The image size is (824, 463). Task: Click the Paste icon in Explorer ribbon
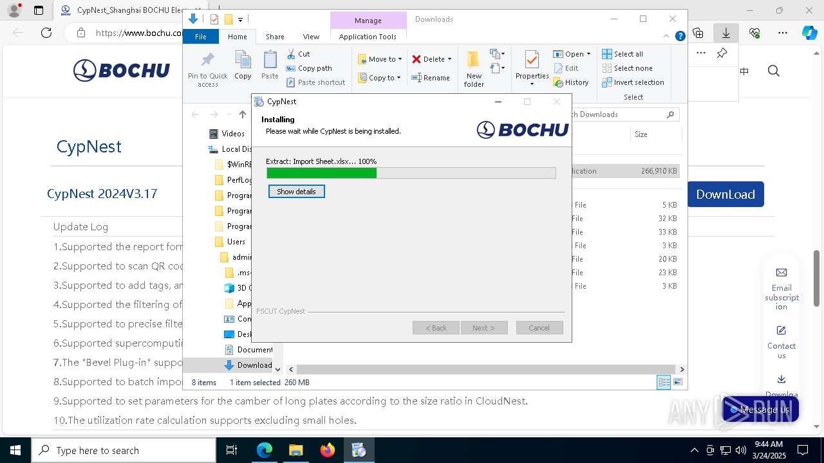click(270, 65)
